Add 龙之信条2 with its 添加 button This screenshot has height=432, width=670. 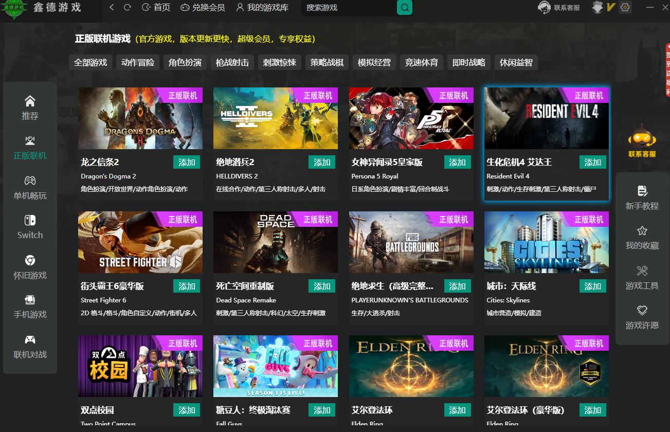pyautogui.click(x=187, y=162)
